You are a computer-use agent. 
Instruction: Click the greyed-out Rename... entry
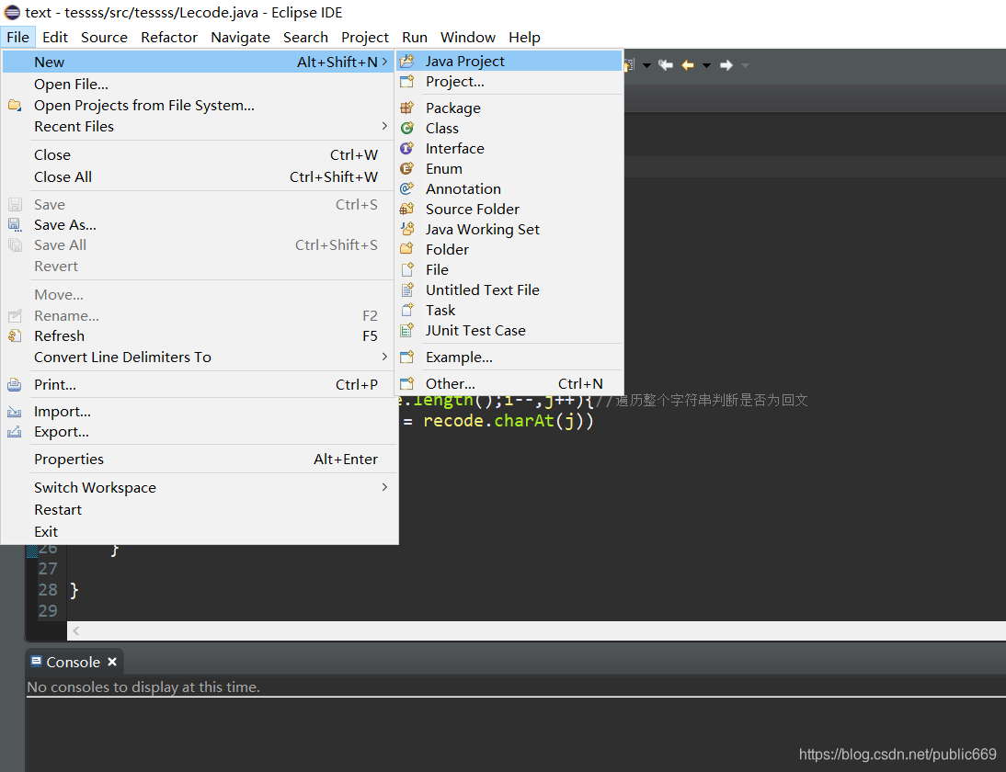point(199,315)
